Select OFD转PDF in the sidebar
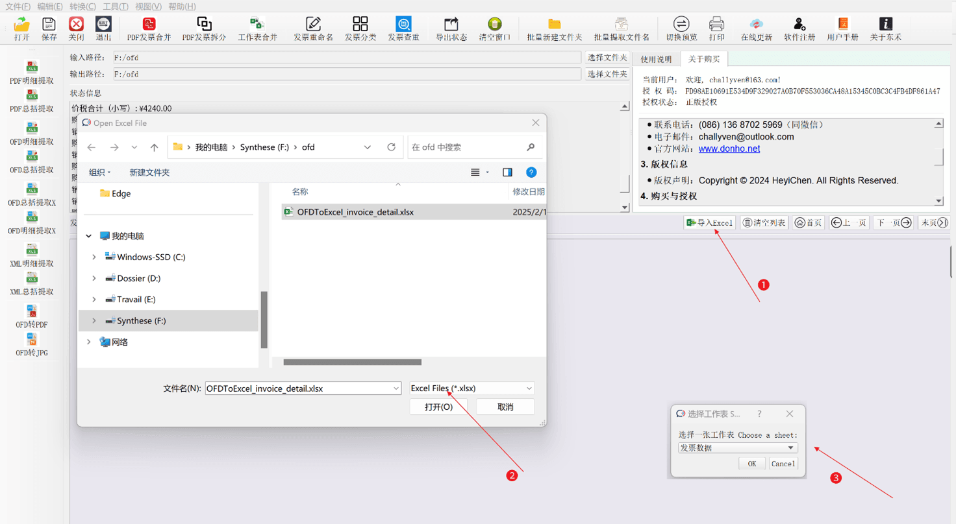 coord(32,316)
